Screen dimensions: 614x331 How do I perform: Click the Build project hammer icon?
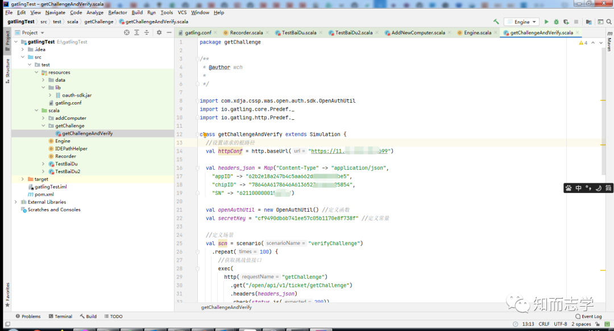pyautogui.click(x=496, y=22)
